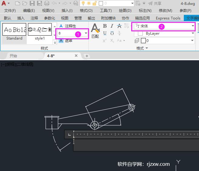Image resolution: width=199 pixels, height=171 pixels.
Task: Click inside the multiline text editing box
Action: (136, 145)
